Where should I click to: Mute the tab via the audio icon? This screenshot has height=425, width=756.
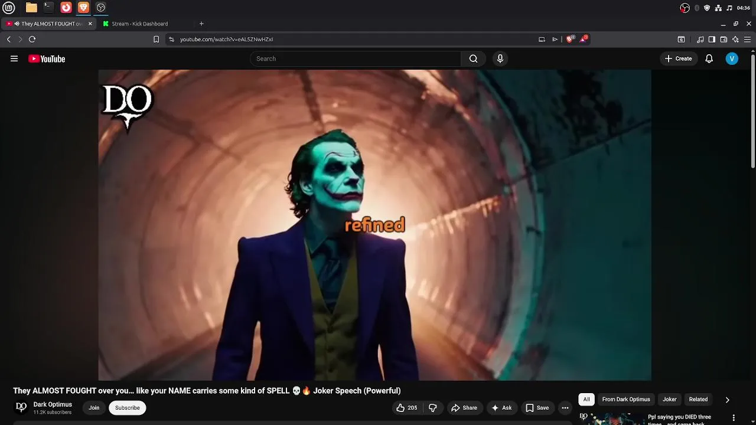click(x=17, y=24)
